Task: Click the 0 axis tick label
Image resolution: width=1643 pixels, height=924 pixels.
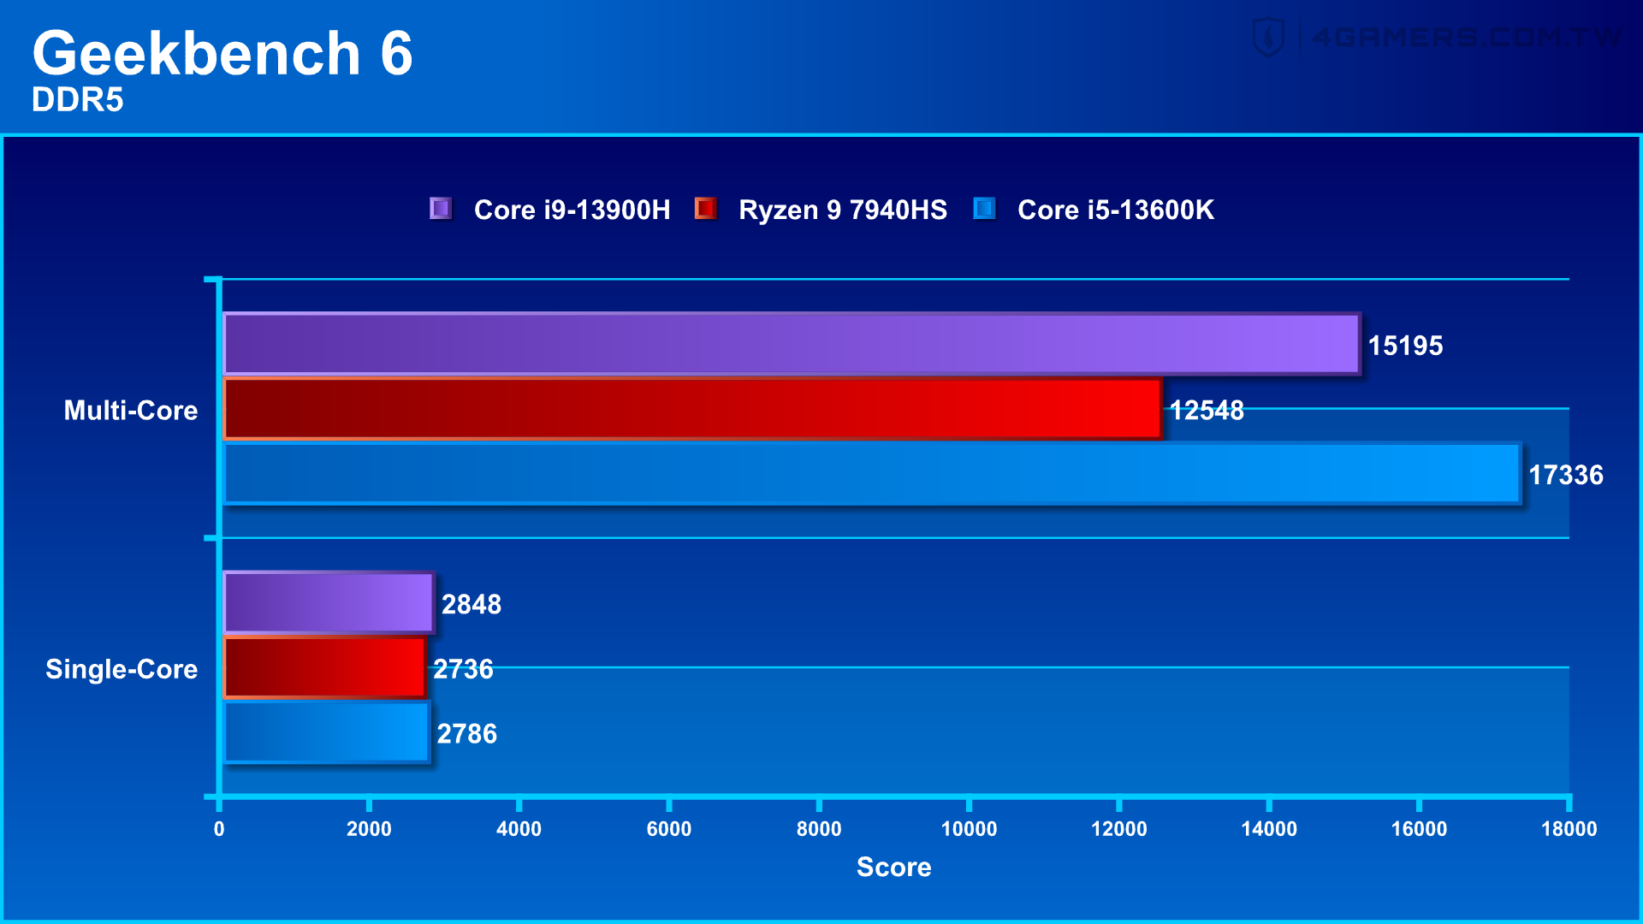Action: pyautogui.click(x=219, y=829)
